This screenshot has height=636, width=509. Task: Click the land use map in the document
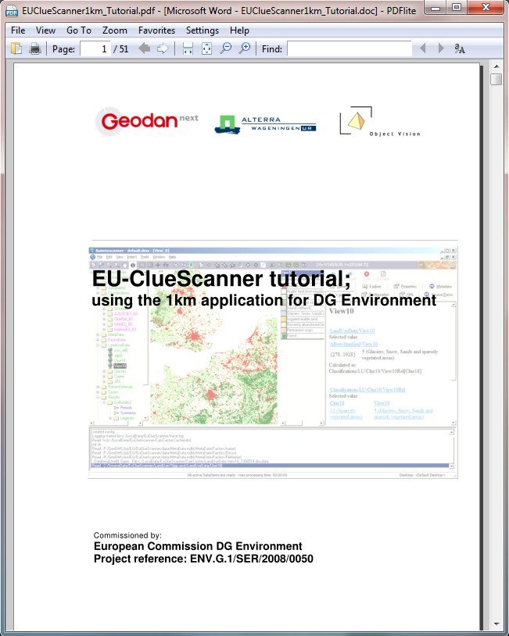tap(214, 348)
